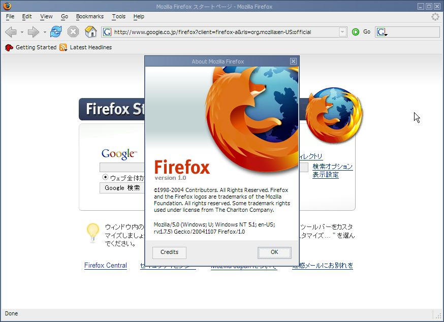Click the Stop loading icon
Viewport: 444px width, 322px height.
coord(73,31)
